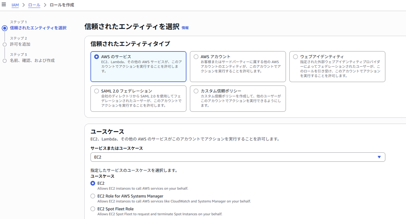This screenshot has width=406, height=219.
Task: Click step 1 indicator circle
Action: coord(5,28)
